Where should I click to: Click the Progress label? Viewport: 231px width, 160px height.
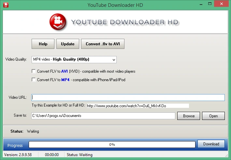click(x=15, y=146)
